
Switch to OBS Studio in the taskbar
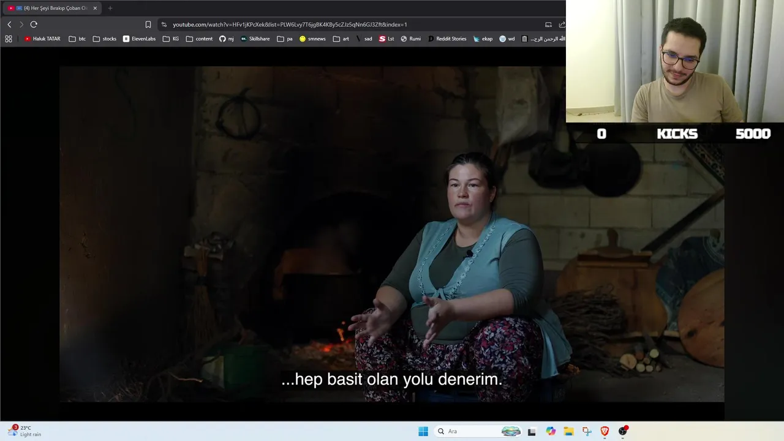(623, 431)
